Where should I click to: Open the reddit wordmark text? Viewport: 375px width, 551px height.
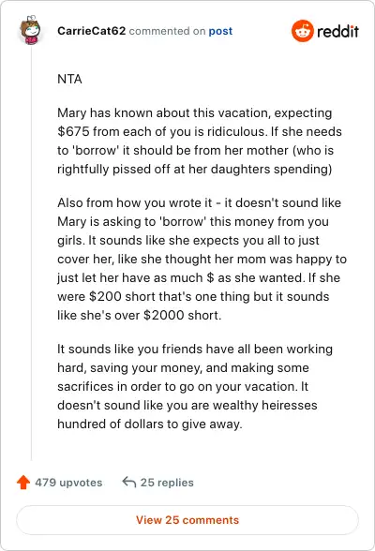coord(337,31)
